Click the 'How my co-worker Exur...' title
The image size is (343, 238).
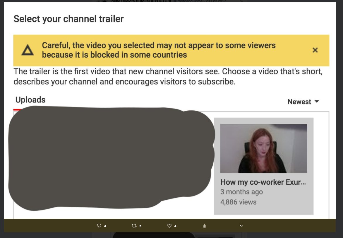263,182
